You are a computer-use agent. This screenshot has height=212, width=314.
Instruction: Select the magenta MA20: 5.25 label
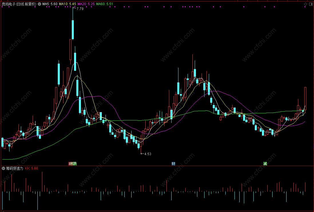[x=86, y=4]
